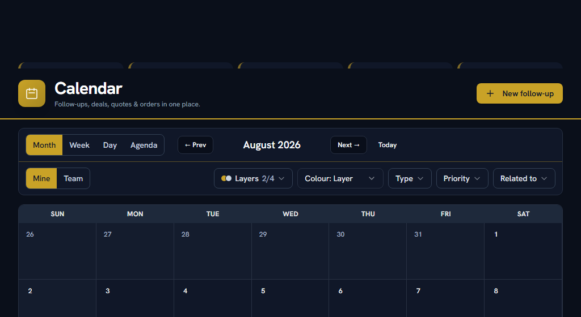581x317 pixels.
Task: Open the Type filter dropdown
Action: (x=410, y=178)
